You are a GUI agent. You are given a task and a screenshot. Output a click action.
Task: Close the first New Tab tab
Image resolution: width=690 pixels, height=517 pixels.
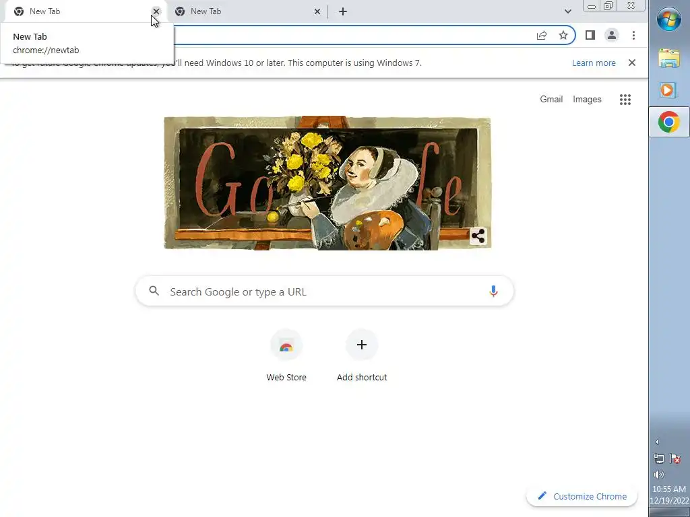[x=156, y=11]
